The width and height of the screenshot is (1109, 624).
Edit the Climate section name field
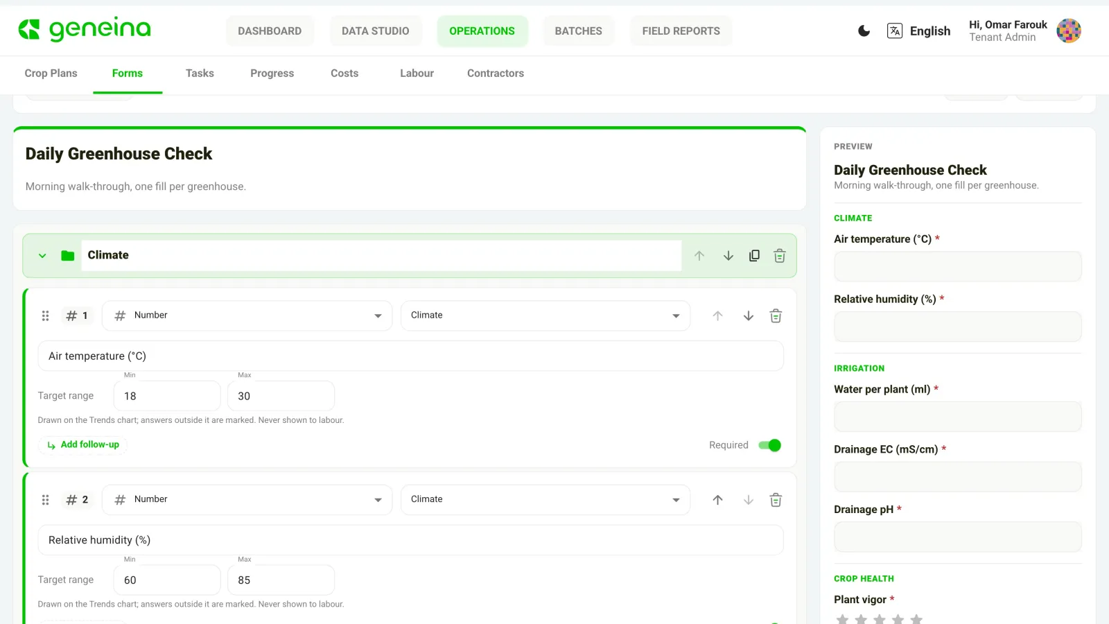382,255
